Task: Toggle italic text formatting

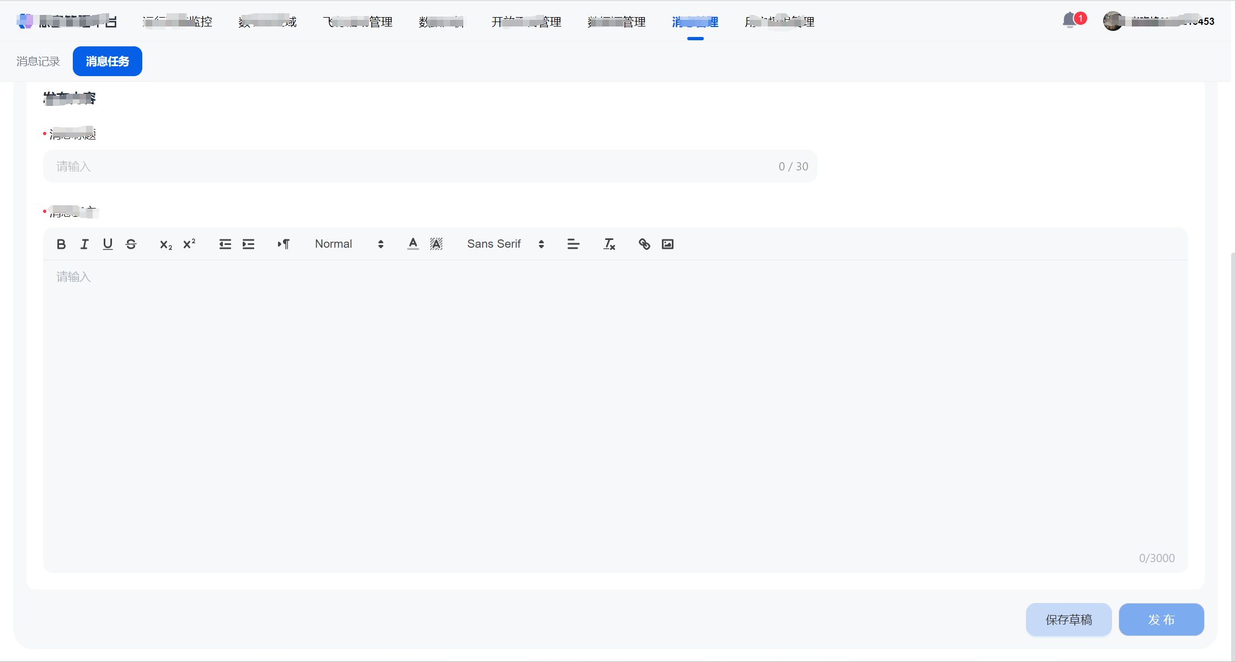Action: (x=84, y=244)
